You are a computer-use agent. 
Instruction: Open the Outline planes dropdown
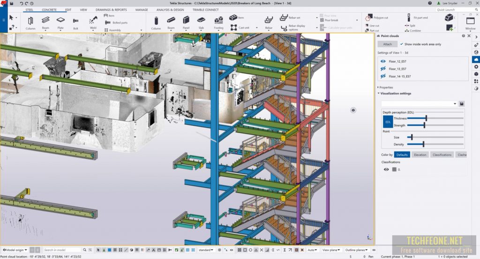pyautogui.click(x=356, y=250)
